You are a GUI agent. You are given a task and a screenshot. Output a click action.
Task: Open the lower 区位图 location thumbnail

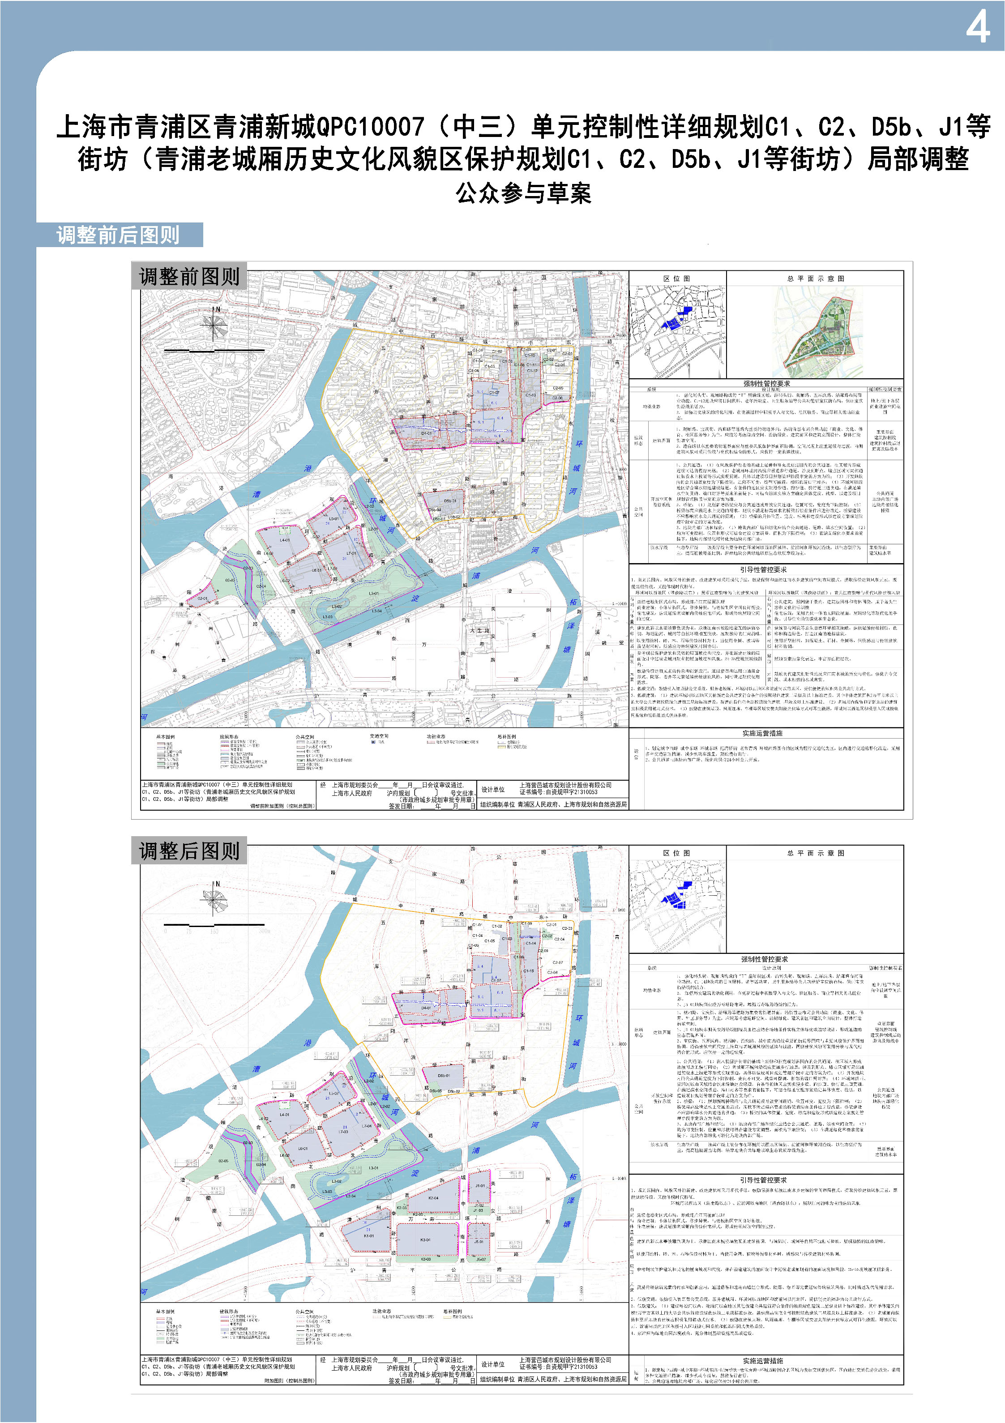point(677,906)
